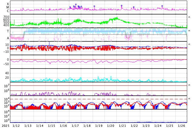Select the '-50' axis value
This screenshot has width=192, height=128.
(6, 64)
